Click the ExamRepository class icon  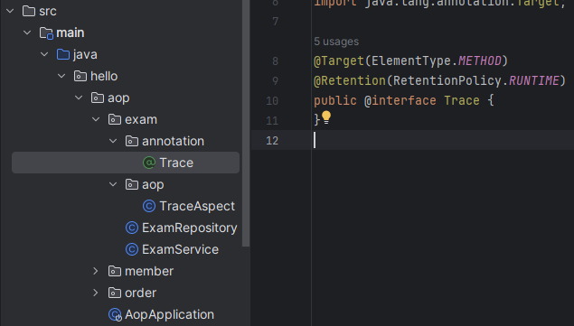(132, 228)
